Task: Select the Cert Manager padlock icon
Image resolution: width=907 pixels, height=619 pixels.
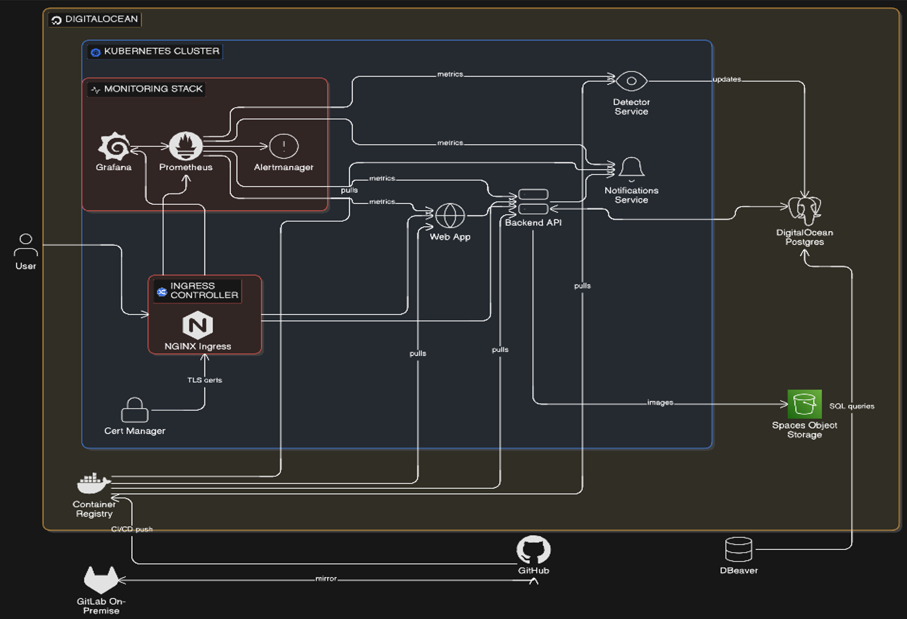Action: tap(135, 409)
